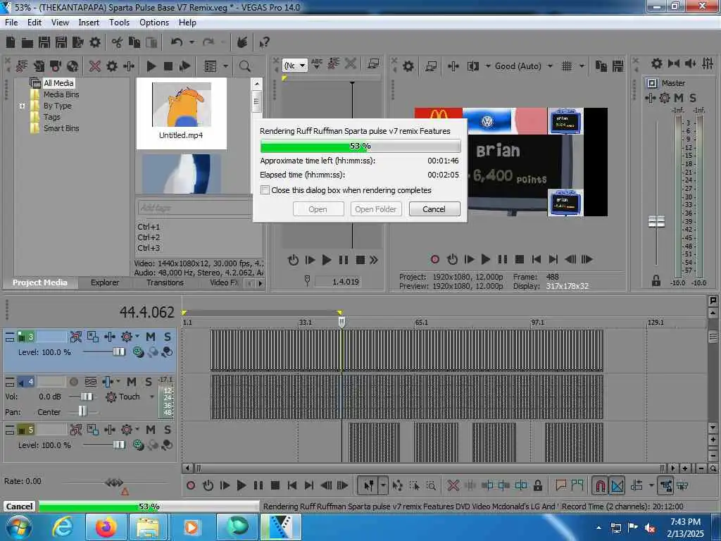Mute video Track 3
The height and width of the screenshot is (541, 721).
(151, 337)
